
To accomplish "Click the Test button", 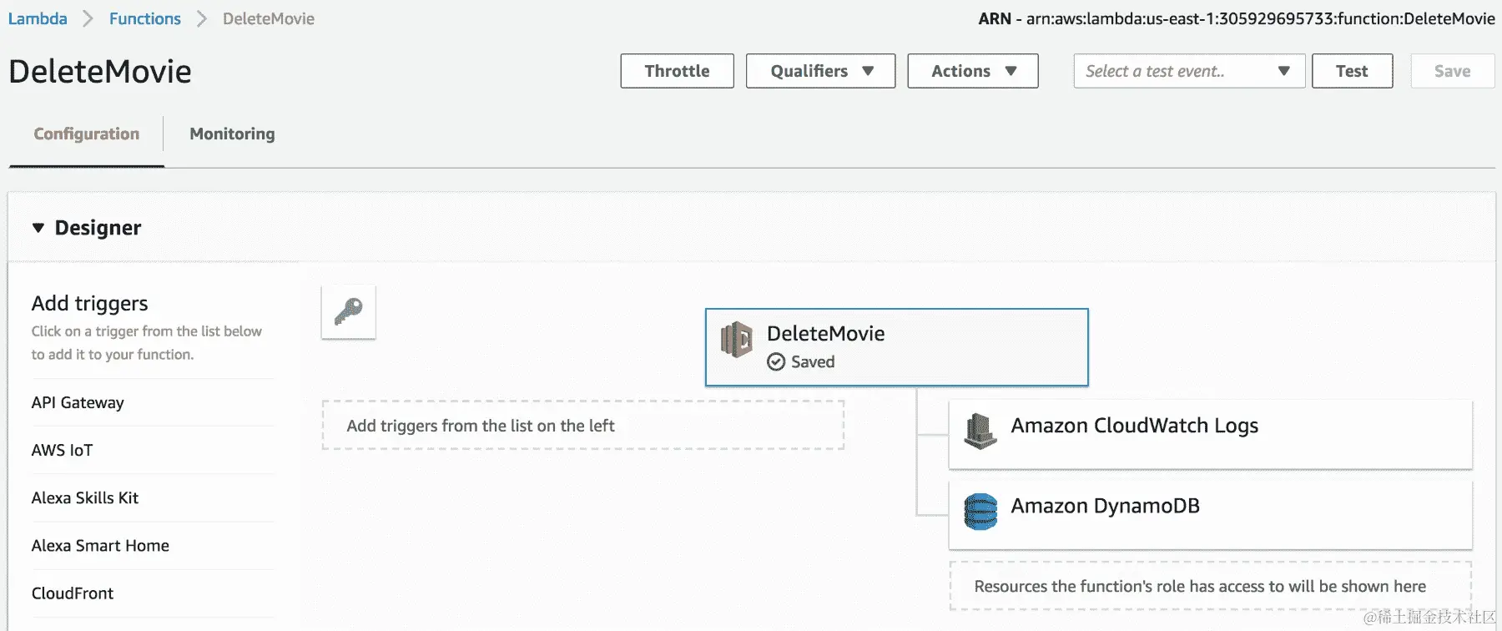I will click(x=1352, y=71).
